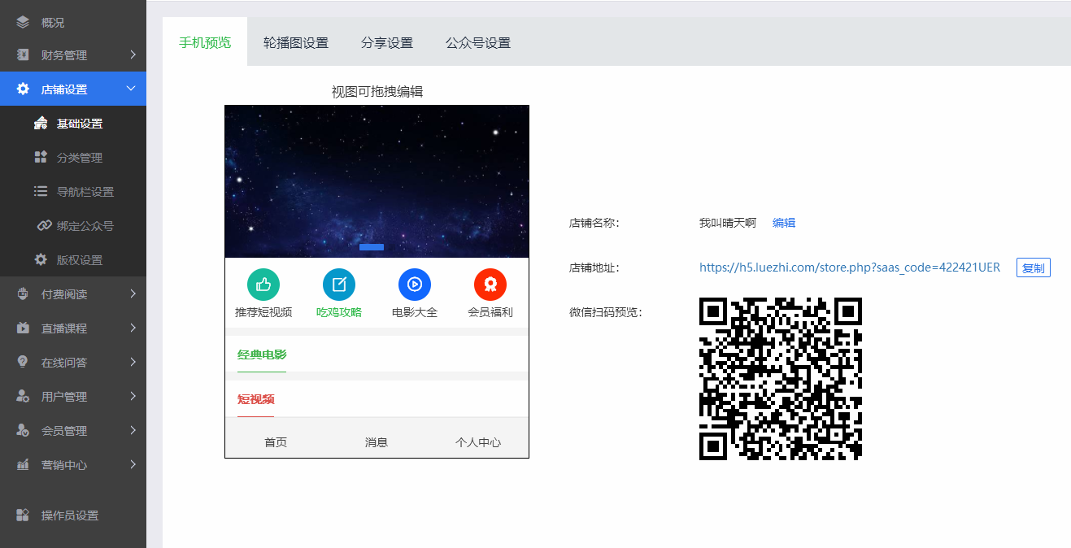This screenshot has height=548, width=1071.
Task: Click the blue carousel indicator on banner
Action: [372, 246]
